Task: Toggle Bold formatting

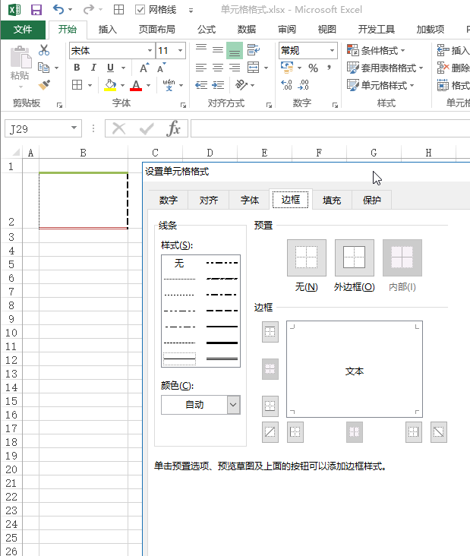Action: tap(77, 68)
